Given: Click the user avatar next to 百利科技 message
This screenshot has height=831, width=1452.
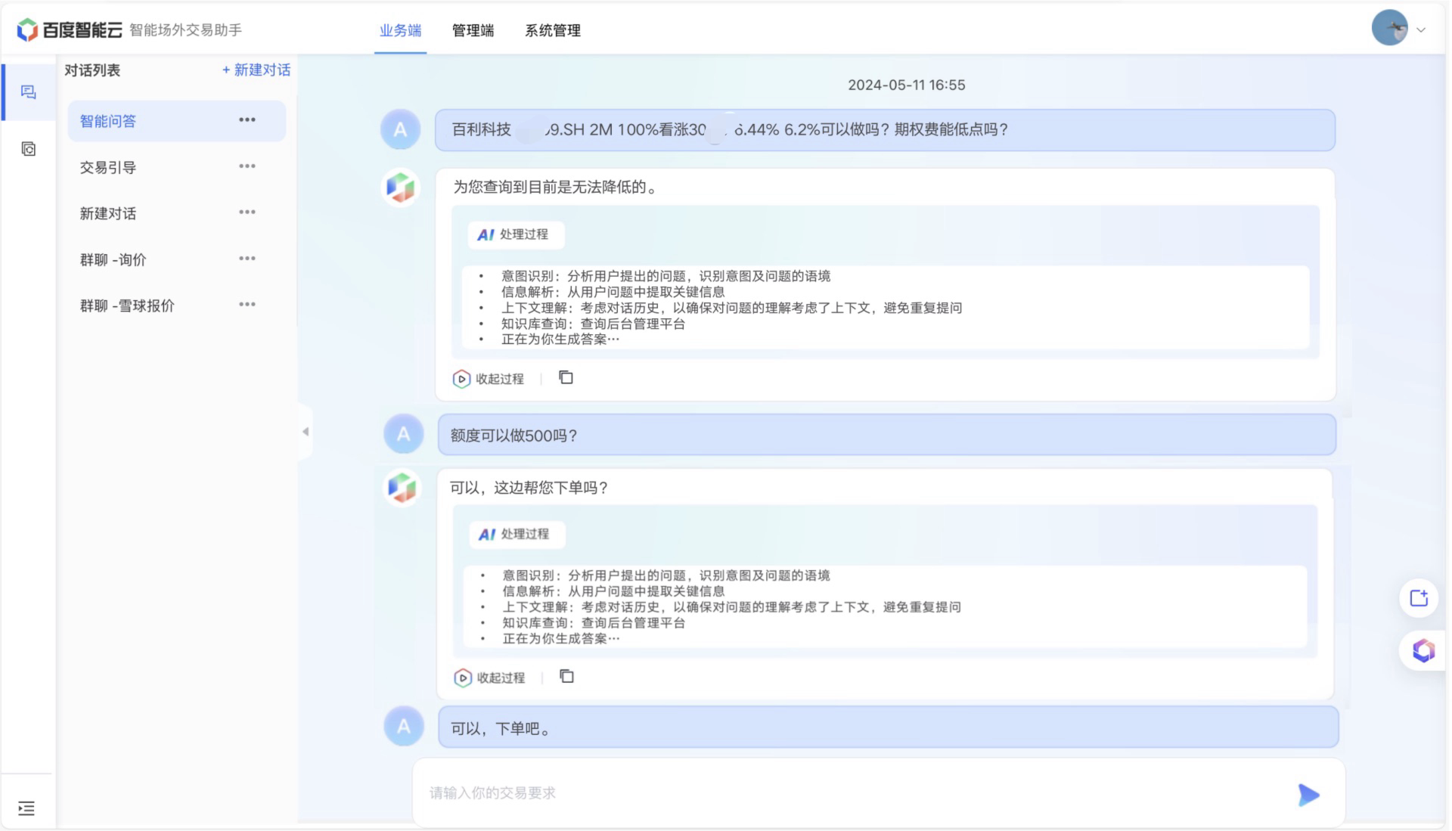Looking at the screenshot, I should 400,129.
